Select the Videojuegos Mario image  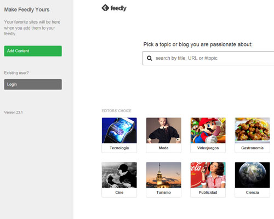pos(208,131)
